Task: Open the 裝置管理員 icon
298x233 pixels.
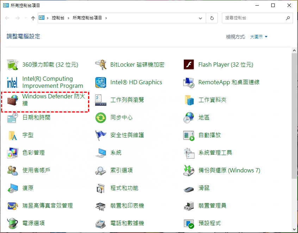Action: [x=189, y=206]
